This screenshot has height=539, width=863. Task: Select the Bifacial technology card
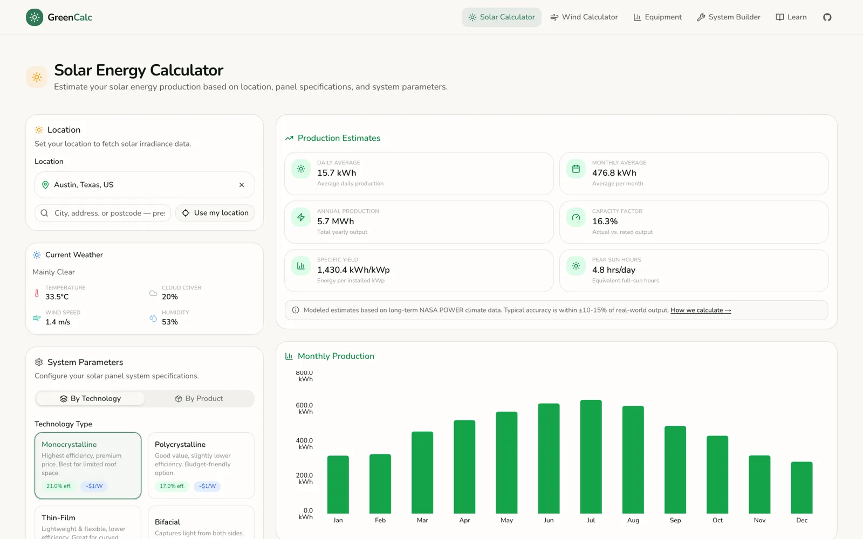pyautogui.click(x=201, y=523)
